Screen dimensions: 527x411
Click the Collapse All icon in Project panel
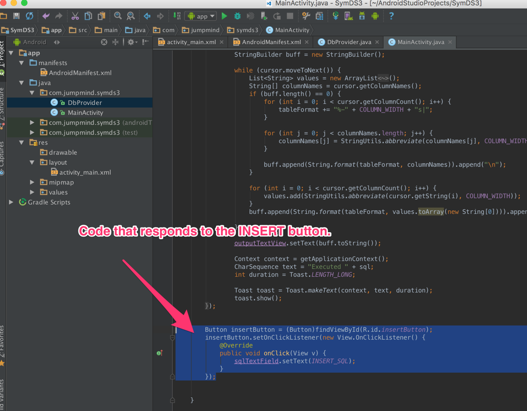[x=115, y=42]
